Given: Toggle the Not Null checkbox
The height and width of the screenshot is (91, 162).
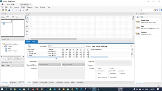Looking at the screenshot, I should tap(109, 71).
